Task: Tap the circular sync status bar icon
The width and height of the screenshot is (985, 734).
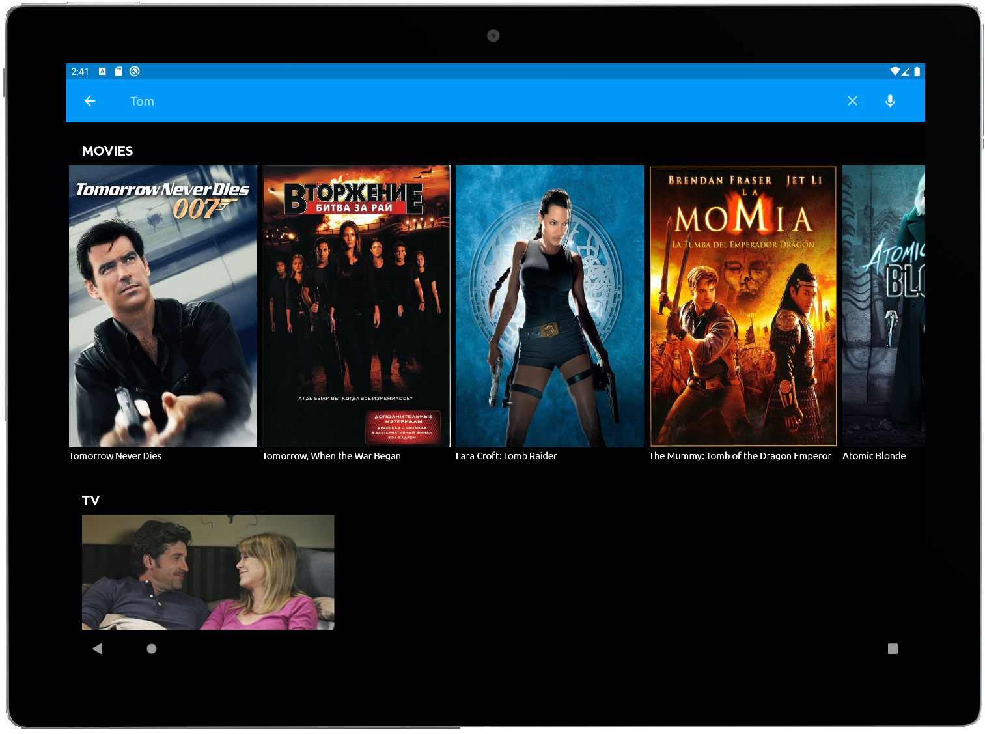Action: (x=135, y=72)
